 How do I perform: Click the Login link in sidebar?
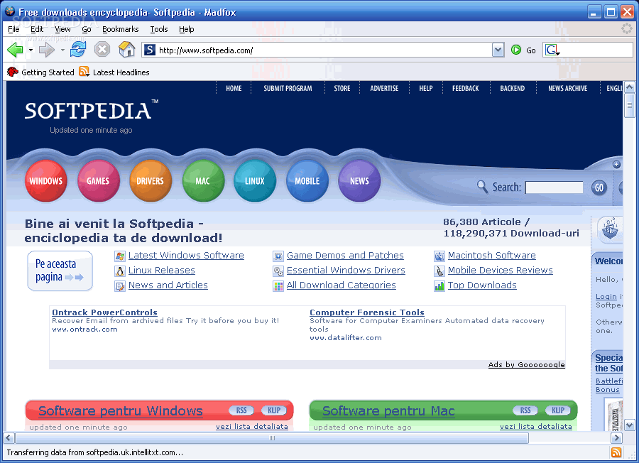pyautogui.click(x=606, y=296)
